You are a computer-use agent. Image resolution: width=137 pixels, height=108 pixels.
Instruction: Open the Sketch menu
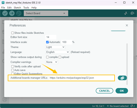(17, 8)
